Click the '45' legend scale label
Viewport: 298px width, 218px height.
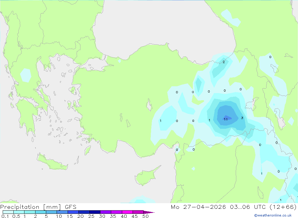point(135,216)
